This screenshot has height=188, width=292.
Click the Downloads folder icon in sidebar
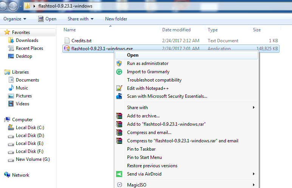tap(11, 40)
